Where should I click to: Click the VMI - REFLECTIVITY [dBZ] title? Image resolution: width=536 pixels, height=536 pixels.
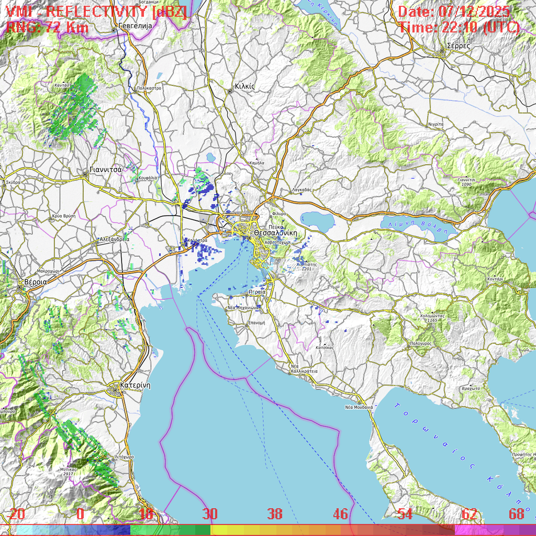pyautogui.click(x=97, y=13)
